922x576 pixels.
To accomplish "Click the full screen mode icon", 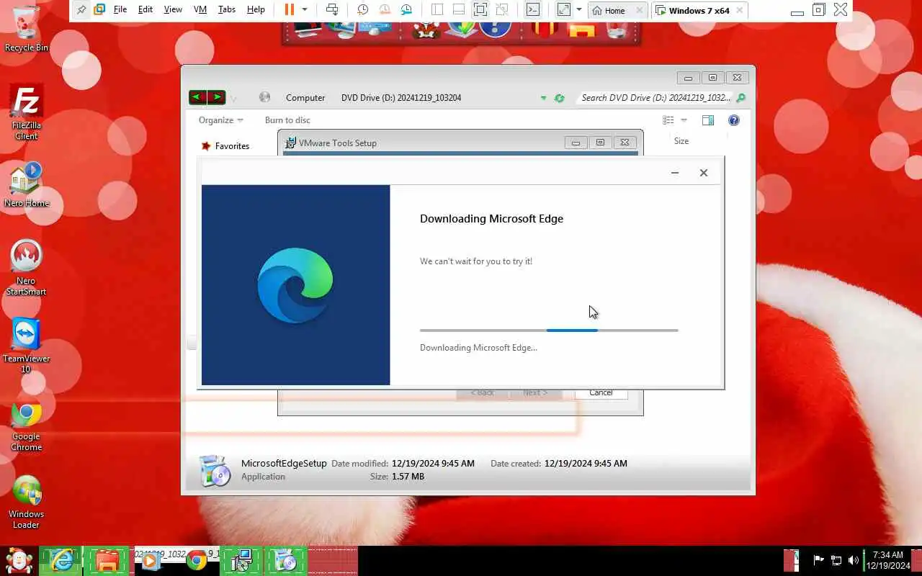I will 480,10.
